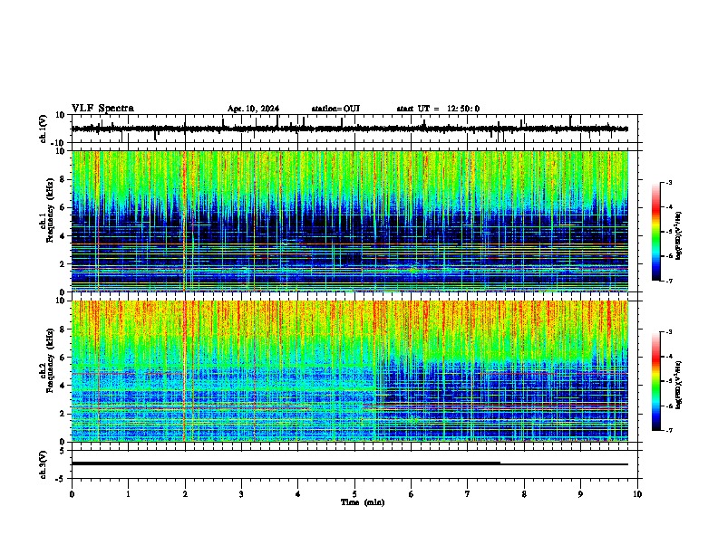Click the "start UT = 12:50:0" header text
Screen dimensions: 718x554
pos(438,109)
